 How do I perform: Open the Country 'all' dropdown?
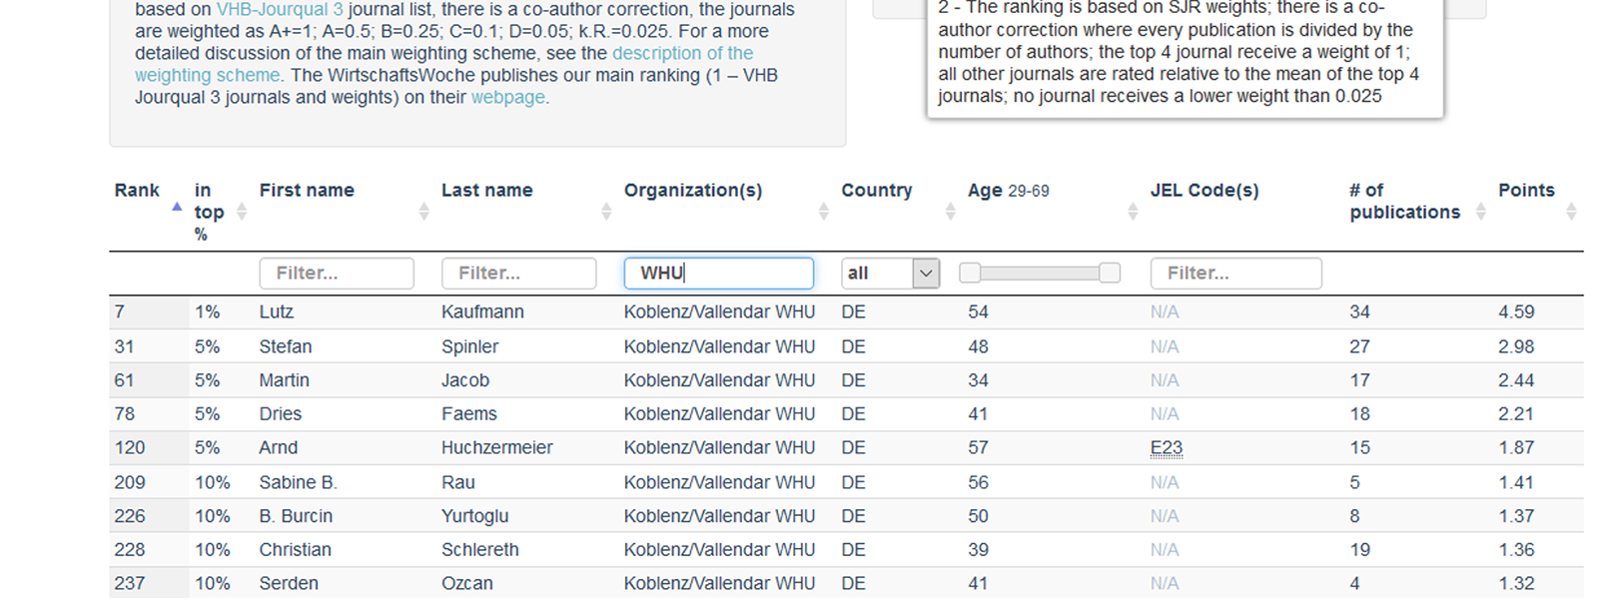(891, 274)
